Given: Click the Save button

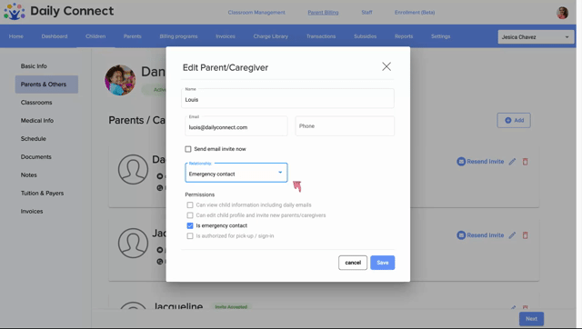Looking at the screenshot, I should pos(382,263).
